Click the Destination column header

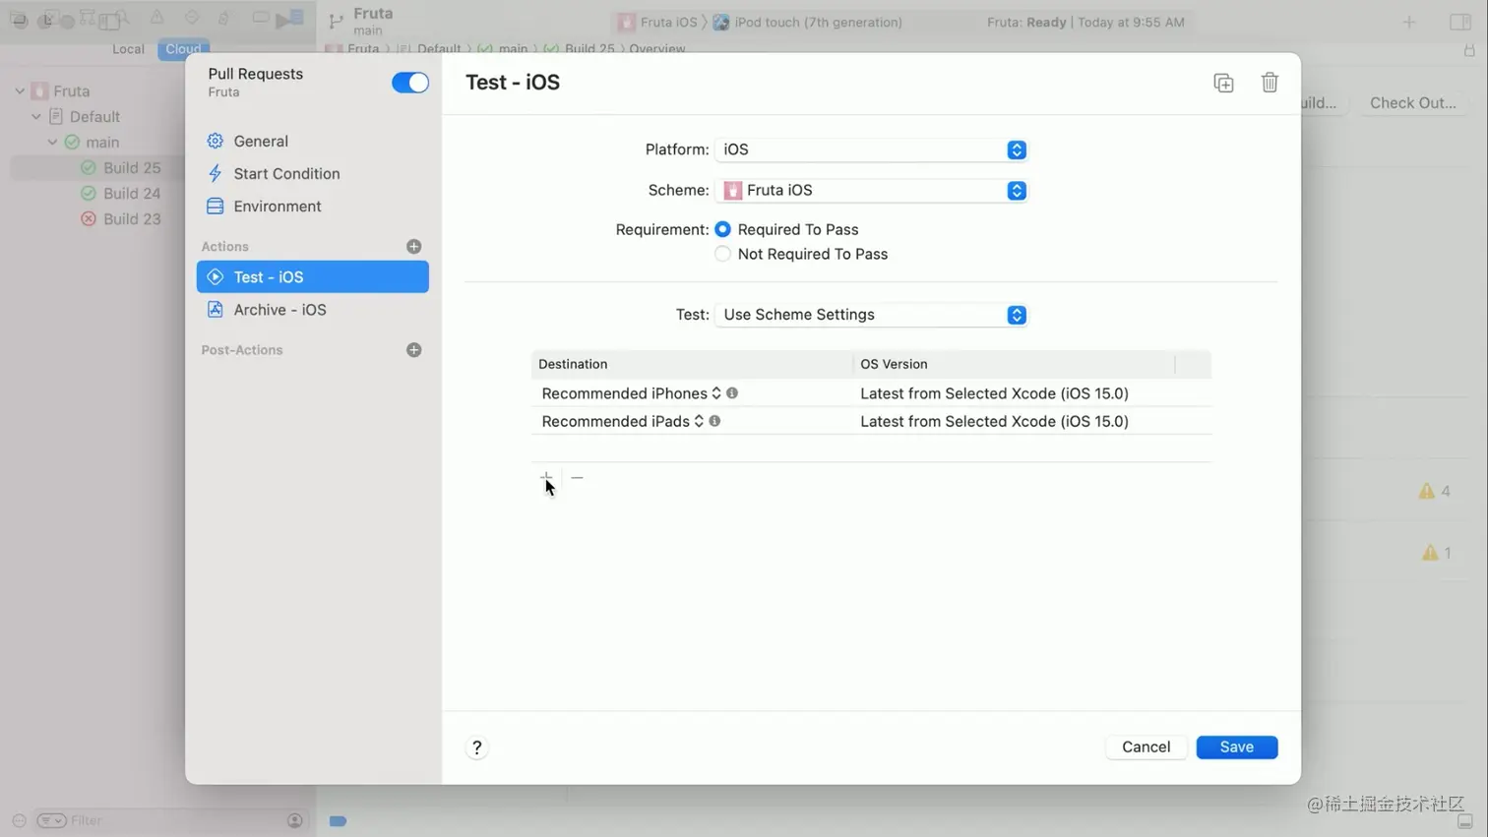(x=692, y=364)
